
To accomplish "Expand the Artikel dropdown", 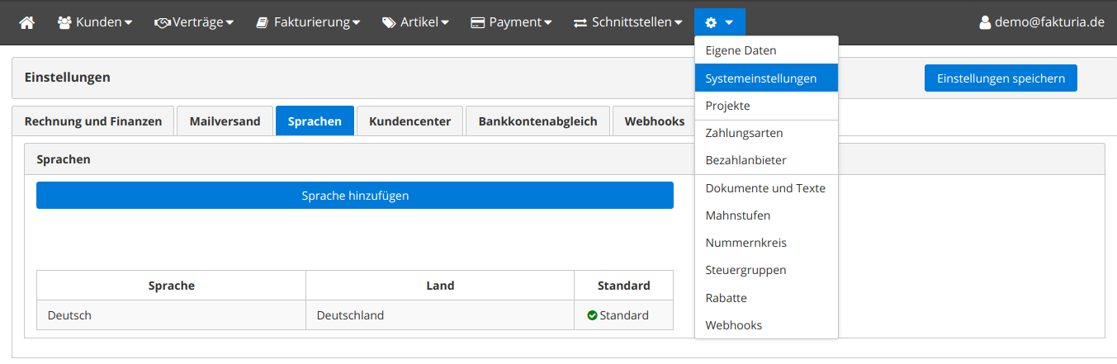I will click(x=415, y=22).
